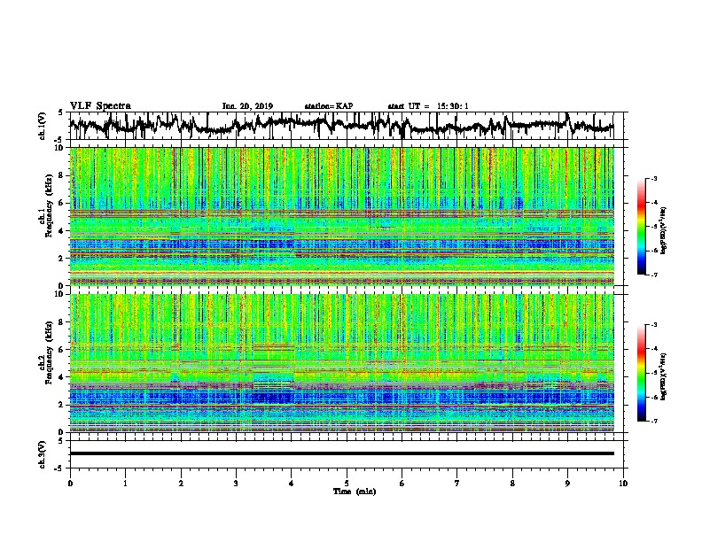
Task: Click the "2" tick on the time axis
Action: (x=181, y=484)
